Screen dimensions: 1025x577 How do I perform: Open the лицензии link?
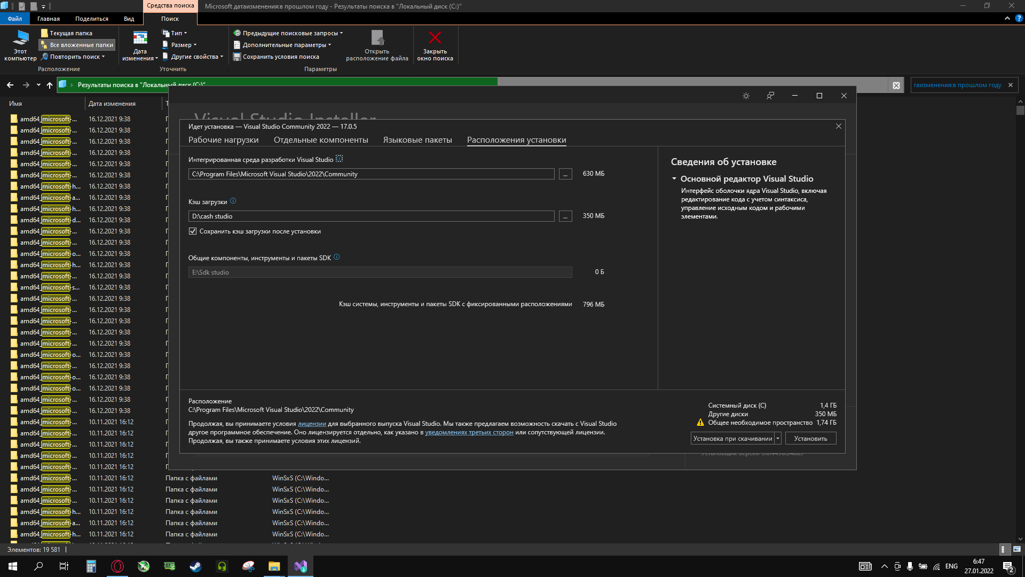pyautogui.click(x=312, y=424)
